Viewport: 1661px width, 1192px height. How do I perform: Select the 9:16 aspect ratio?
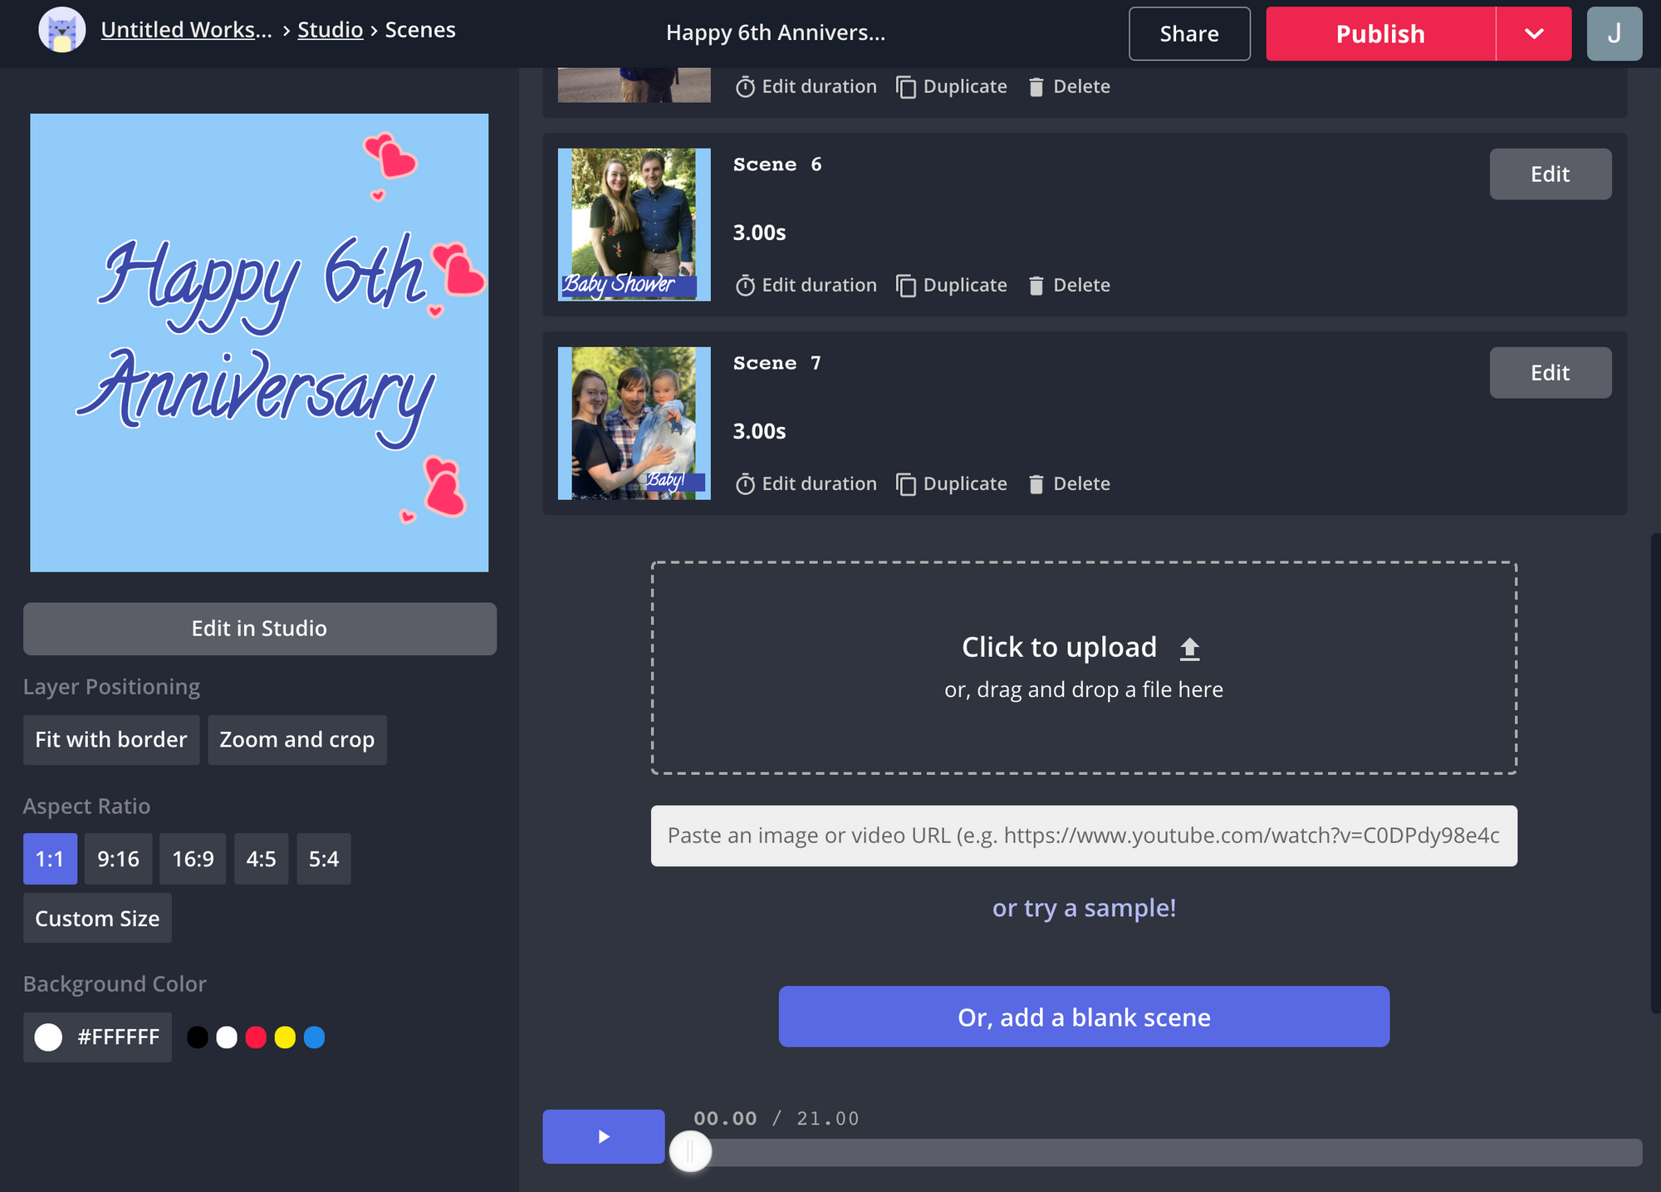tap(118, 859)
